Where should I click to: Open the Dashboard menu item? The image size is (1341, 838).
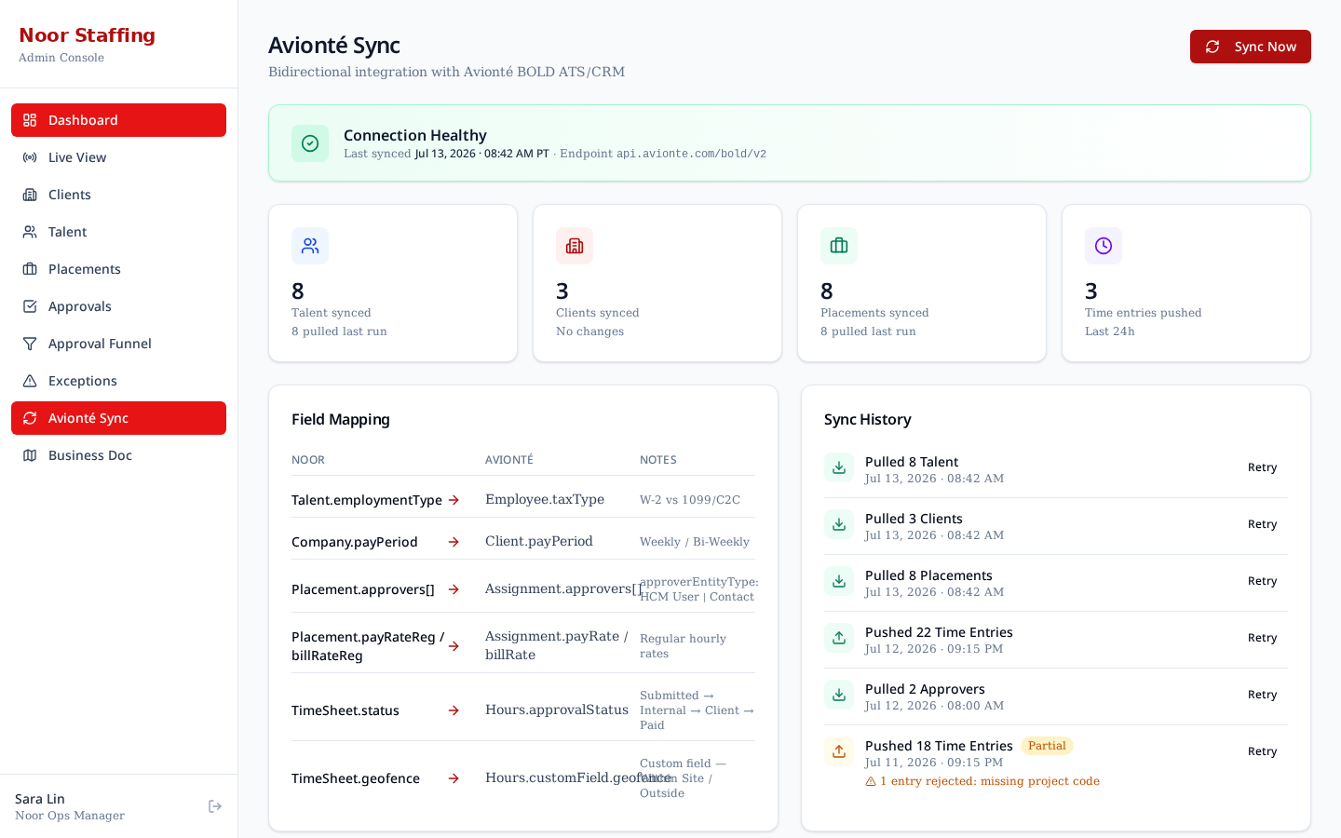click(118, 120)
